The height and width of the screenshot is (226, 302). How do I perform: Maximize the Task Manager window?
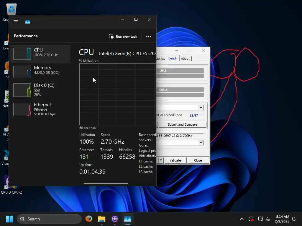click(x=136, y=19)
